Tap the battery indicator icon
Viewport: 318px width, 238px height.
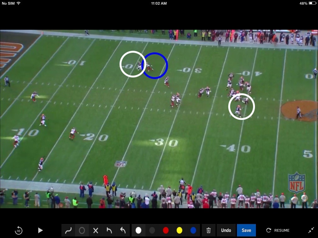pyautogui.click(x=312, y=3)
